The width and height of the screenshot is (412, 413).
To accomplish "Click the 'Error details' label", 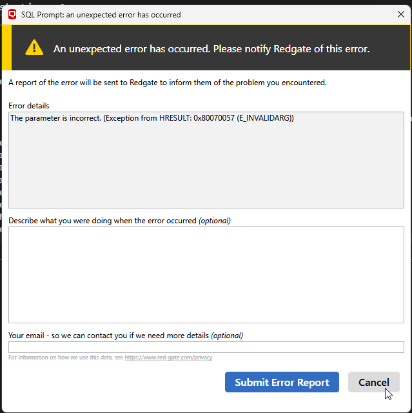I will [29, 105].
